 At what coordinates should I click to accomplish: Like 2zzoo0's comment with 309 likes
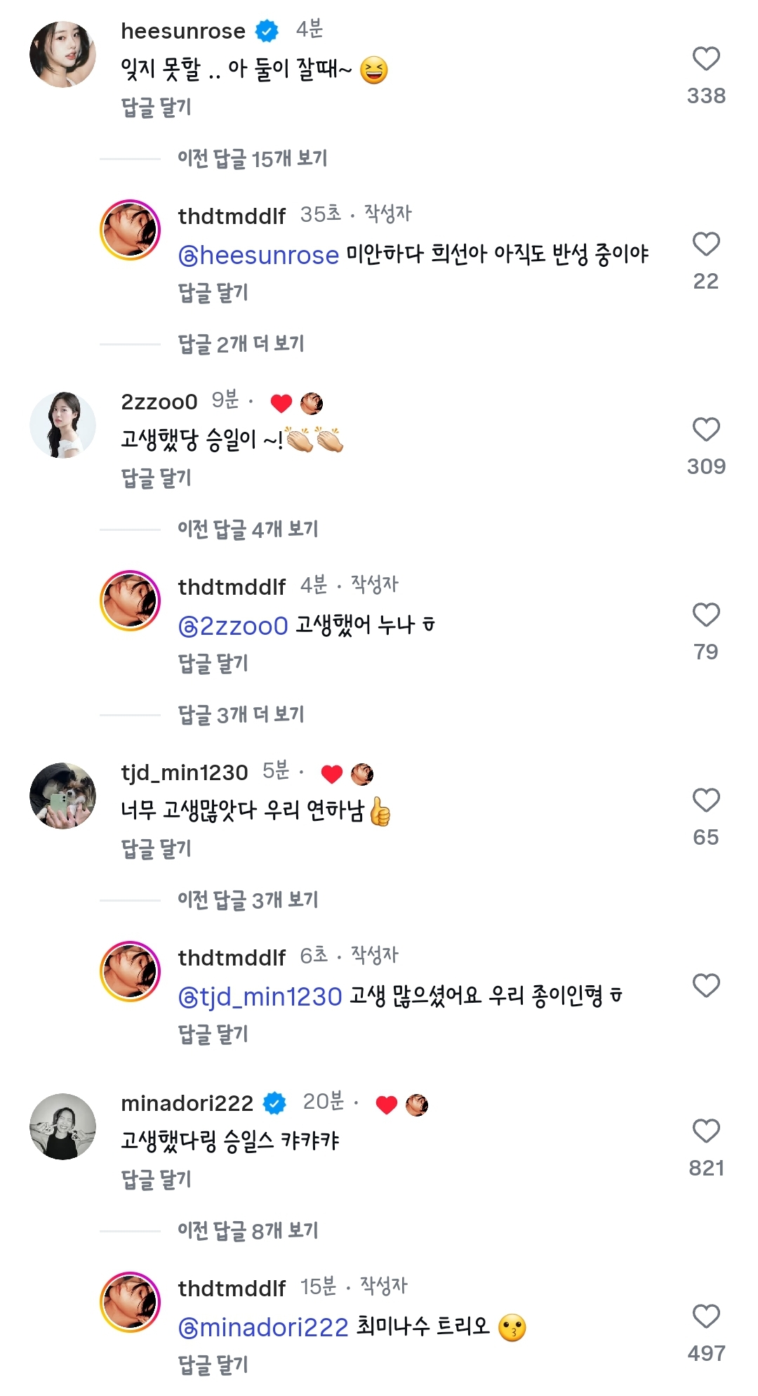[x=706, y=430]
